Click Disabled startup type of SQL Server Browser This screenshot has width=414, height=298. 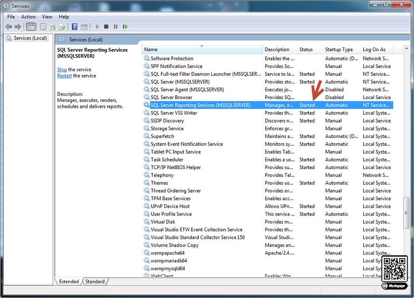coord(334,97)
